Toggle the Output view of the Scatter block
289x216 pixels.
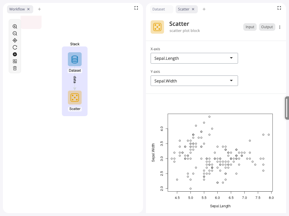267,27
